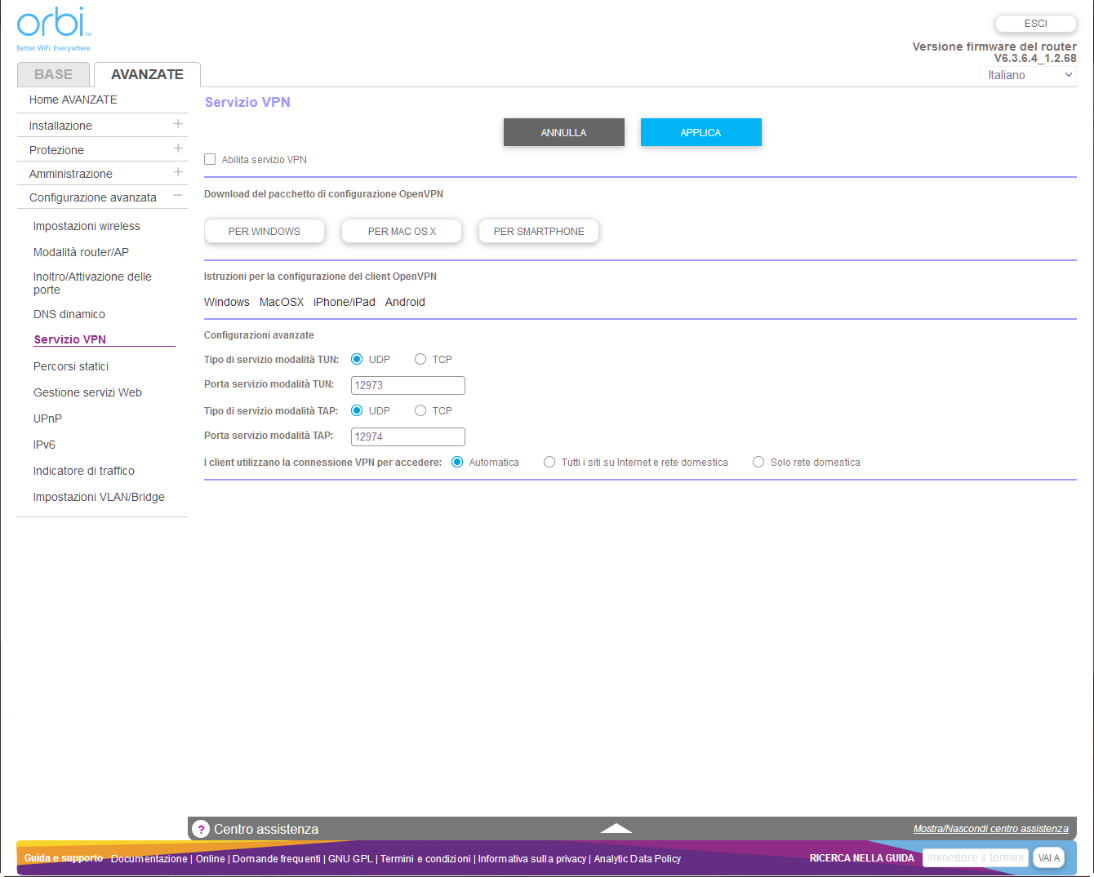This screenshot has width=1094, height=877.
Task: Expand the Protezione menu section
Action: tap(178, 148)
